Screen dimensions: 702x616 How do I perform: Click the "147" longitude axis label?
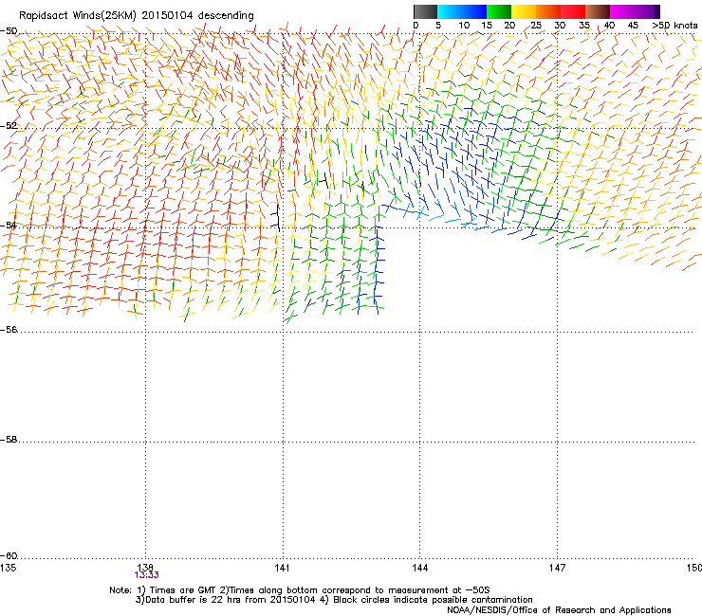557,568
